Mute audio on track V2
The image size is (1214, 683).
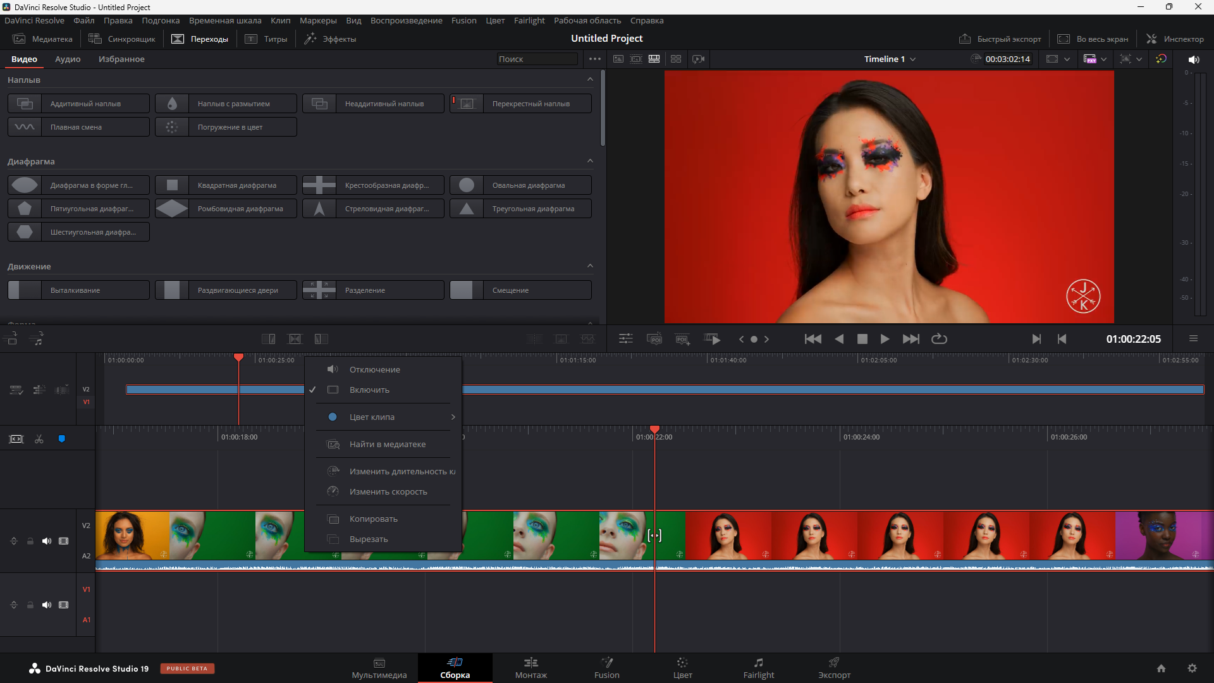47,541
